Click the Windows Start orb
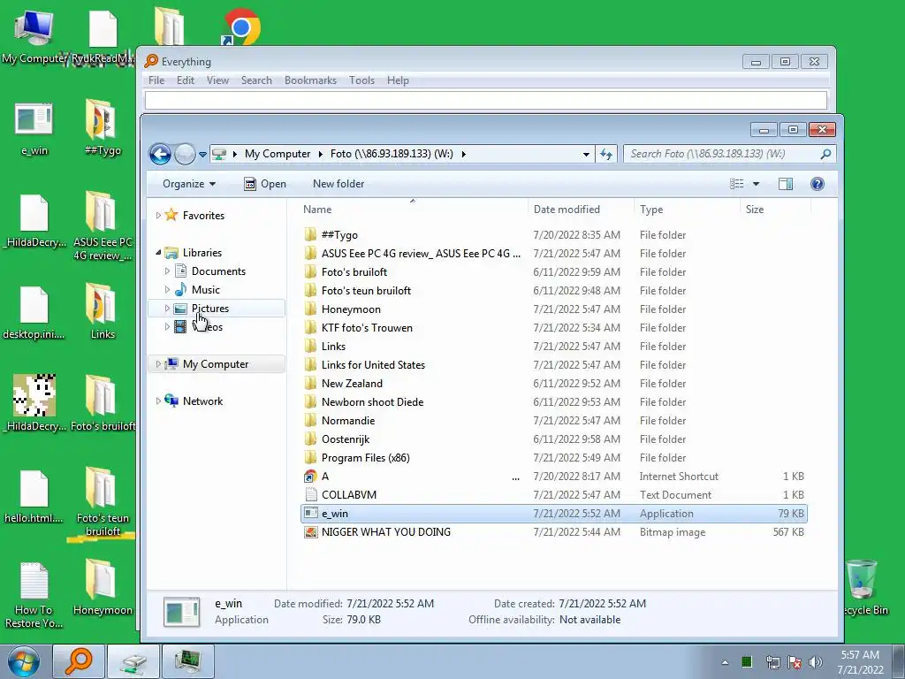The width and height of the screenshot is (905, 679). click(24, 661)
